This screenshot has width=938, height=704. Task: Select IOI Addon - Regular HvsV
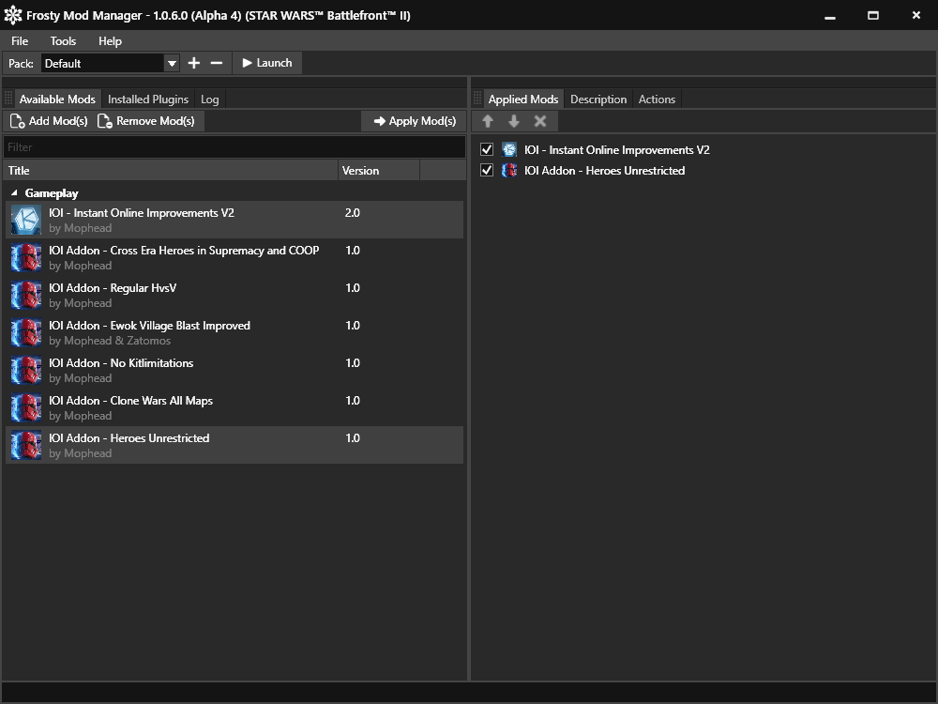tap(234, 295)
